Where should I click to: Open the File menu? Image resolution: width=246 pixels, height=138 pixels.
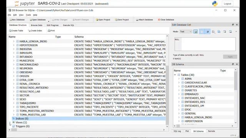[9, 15]
